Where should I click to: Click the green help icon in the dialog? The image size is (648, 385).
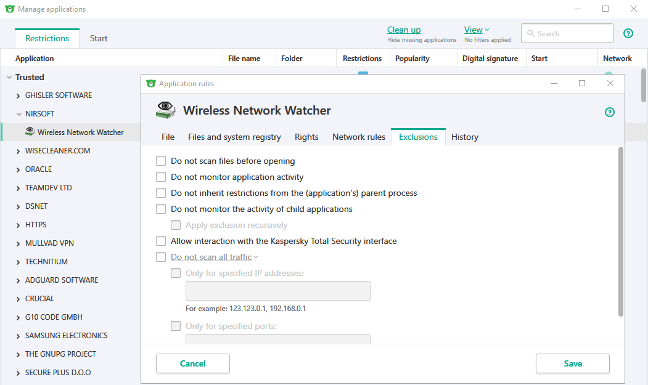[610, 111]
